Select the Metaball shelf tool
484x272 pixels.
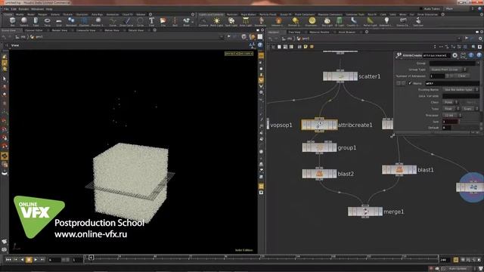(x=71, y=22)
